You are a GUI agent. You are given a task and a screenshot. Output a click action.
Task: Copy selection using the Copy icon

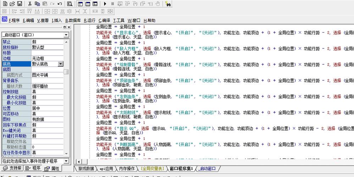pyautogui.click(x=37, y=4)
